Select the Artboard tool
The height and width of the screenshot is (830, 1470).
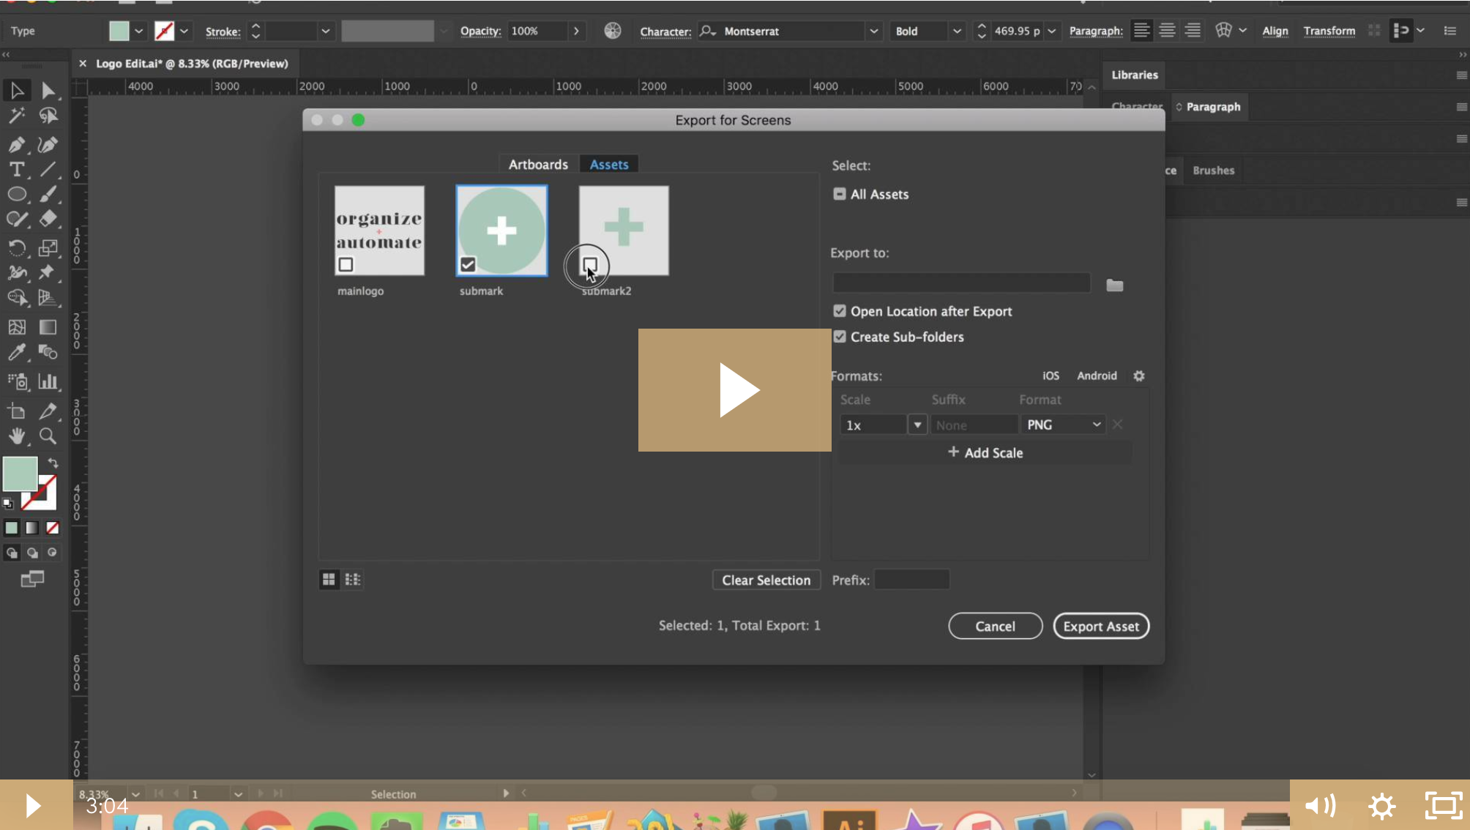point(17,411)
